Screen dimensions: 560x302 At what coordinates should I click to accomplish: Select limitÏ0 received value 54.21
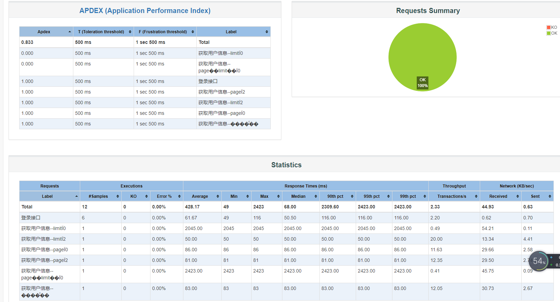coord(488,228)
